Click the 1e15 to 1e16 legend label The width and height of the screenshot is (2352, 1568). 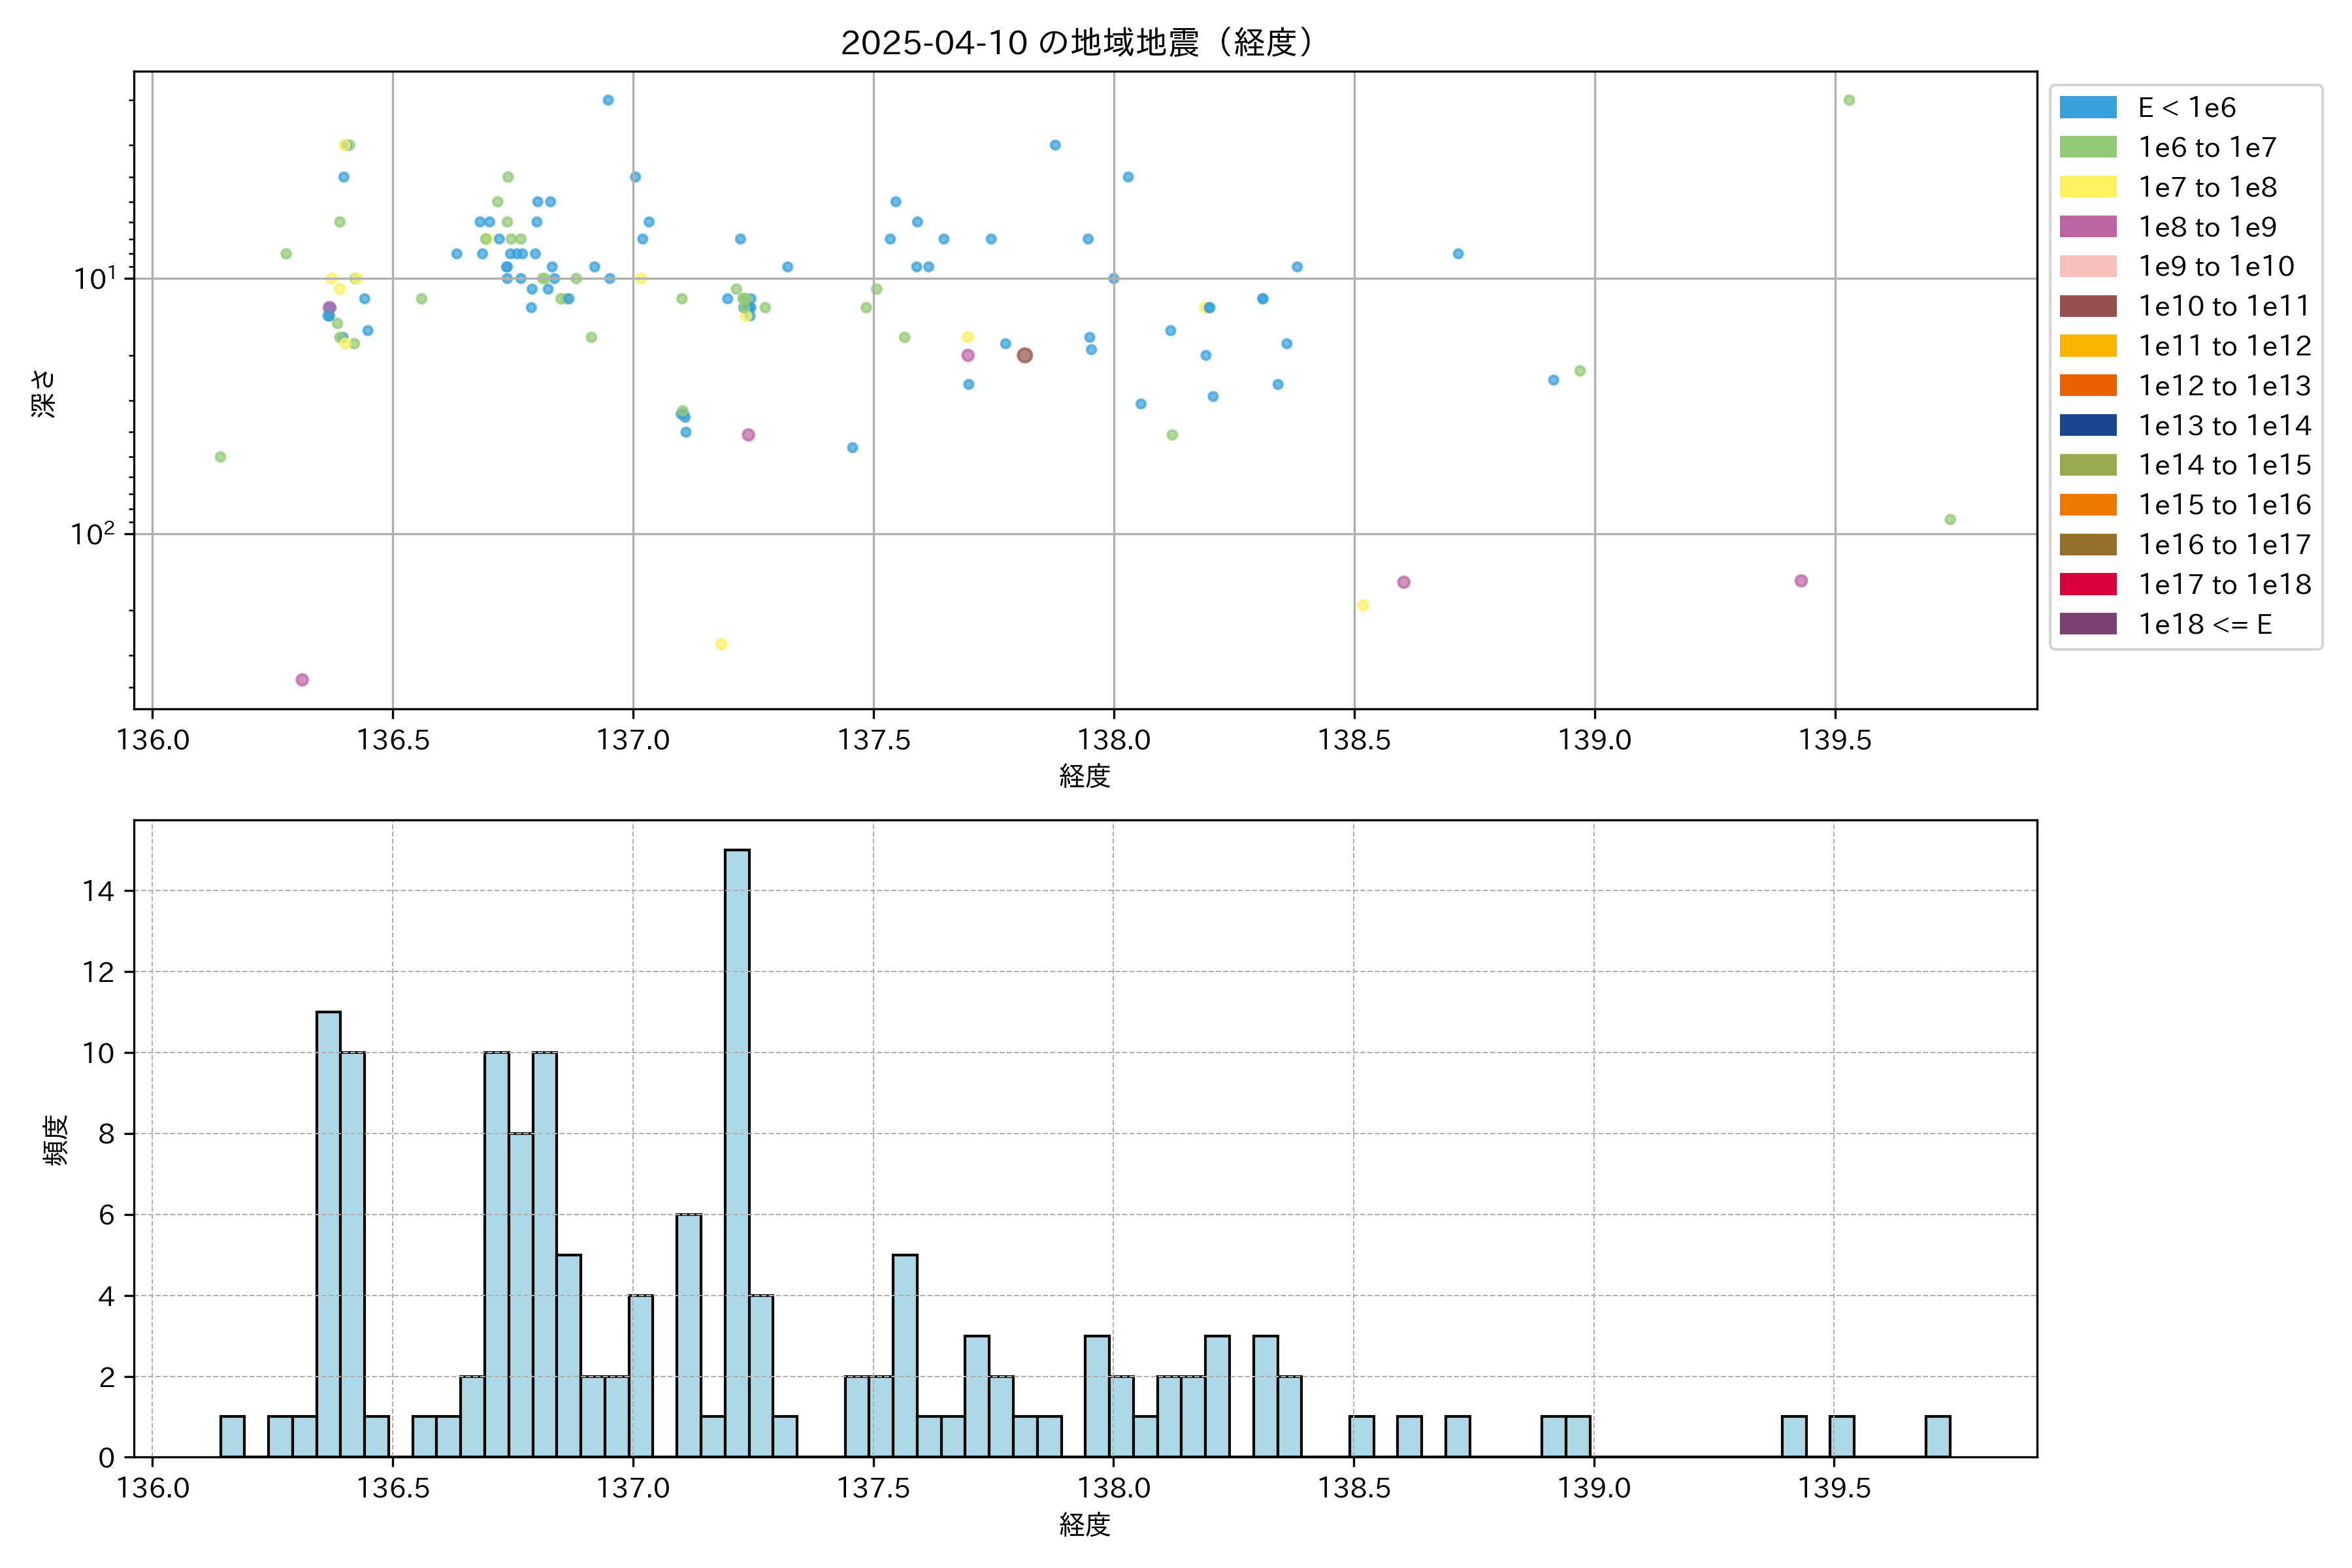pyautogui.click(x=2224, y=505)
